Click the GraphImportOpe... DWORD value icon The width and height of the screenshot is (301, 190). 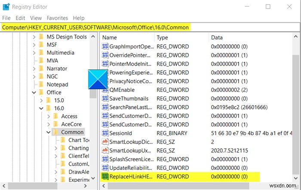[x=105, y=47]
